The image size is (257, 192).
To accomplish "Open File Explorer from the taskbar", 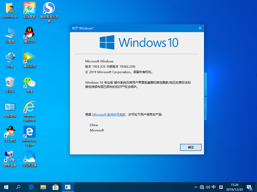I will click(x=43, y=187).
